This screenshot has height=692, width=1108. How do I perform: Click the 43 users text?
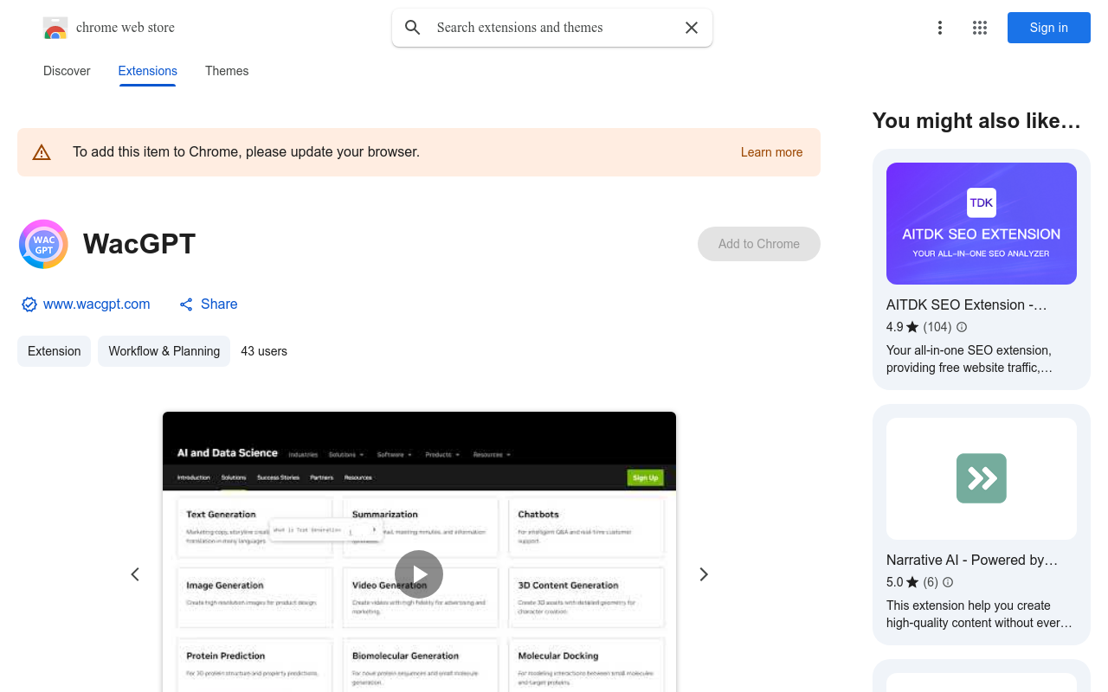point(264,351)
